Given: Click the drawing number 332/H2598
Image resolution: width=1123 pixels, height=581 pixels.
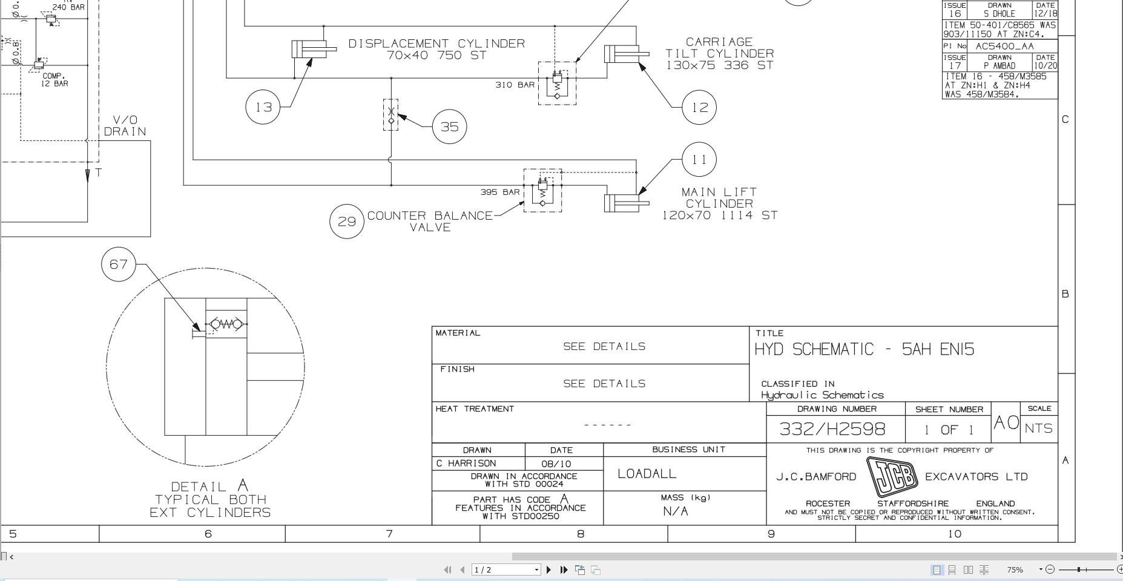Looking at the screenshot, I should pyautogui.click(x=832, y=429).
